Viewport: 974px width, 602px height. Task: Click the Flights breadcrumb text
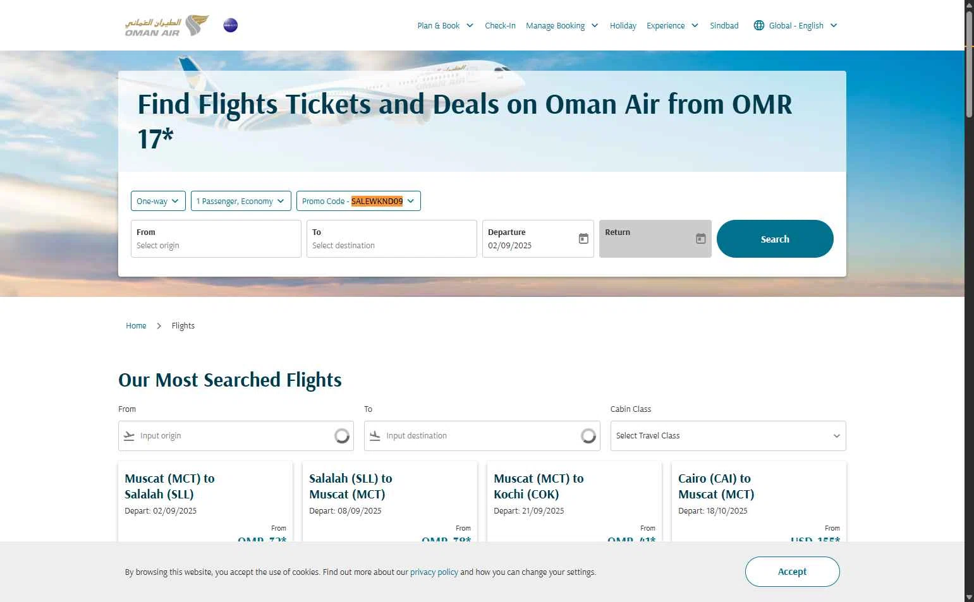(x=183, y=326)
